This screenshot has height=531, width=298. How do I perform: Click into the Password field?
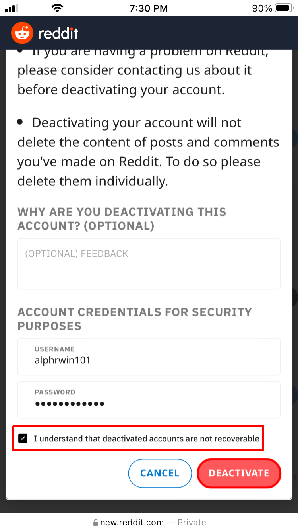click(149, 399)
